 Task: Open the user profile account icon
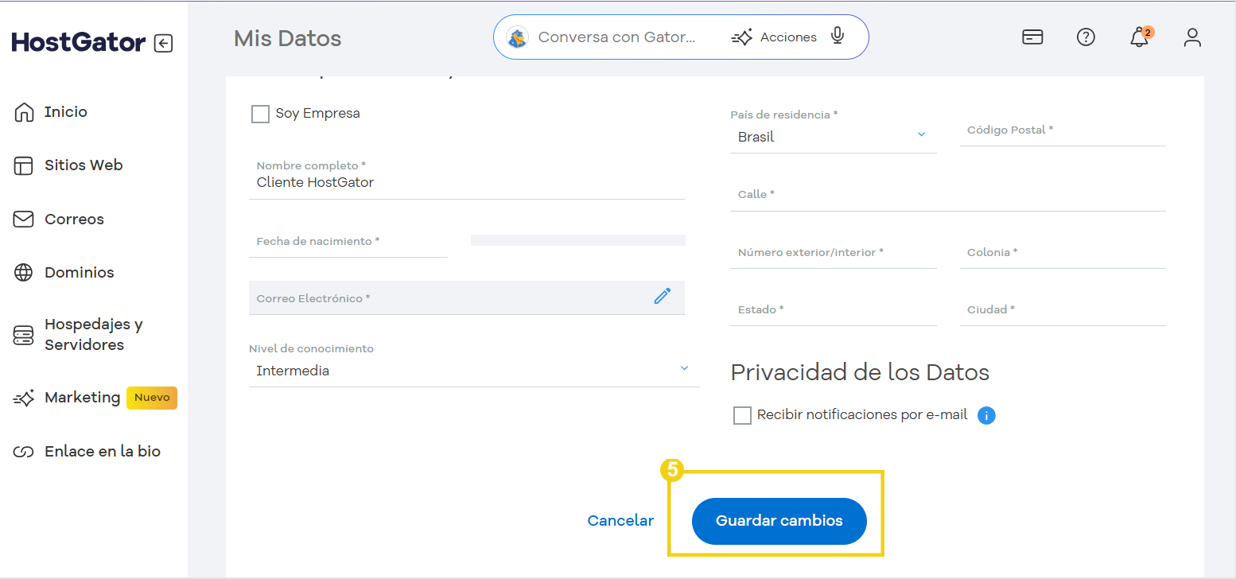pyautogui.click(x=1192, y=37)
